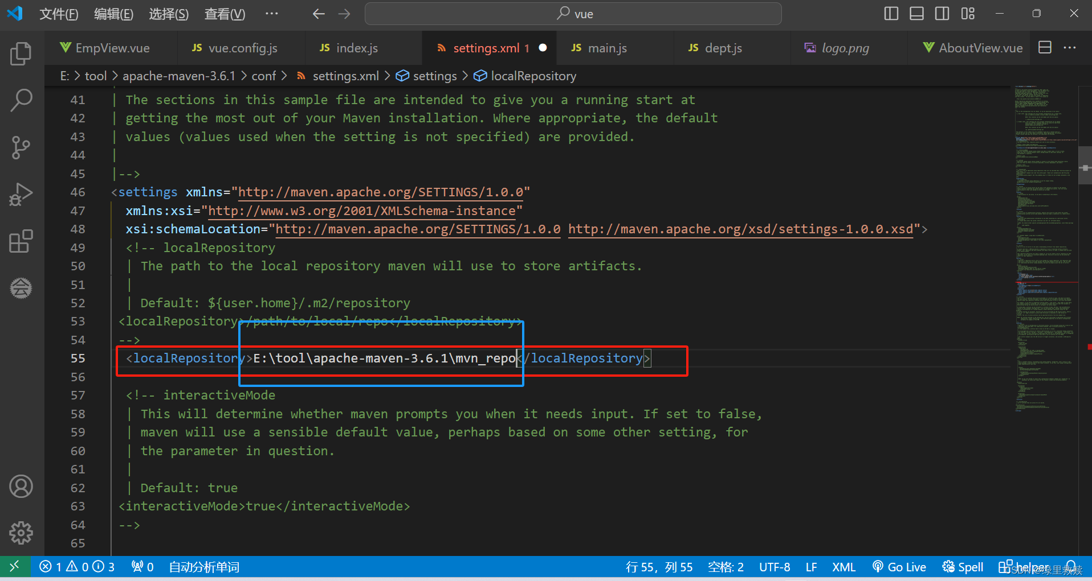Open the Search view in activity bar
The width and height of the screenshot is (1092, 581).
tap(21, 100)
